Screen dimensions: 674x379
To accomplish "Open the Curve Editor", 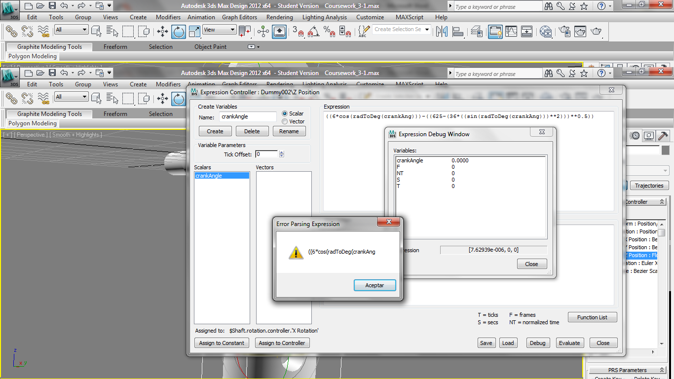I will click(x=511, y=32).
